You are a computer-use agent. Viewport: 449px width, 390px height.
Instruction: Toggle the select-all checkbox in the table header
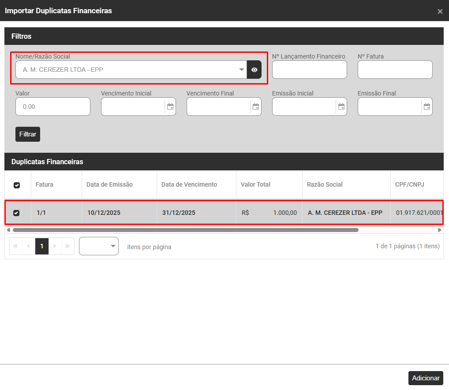point(17,185)
